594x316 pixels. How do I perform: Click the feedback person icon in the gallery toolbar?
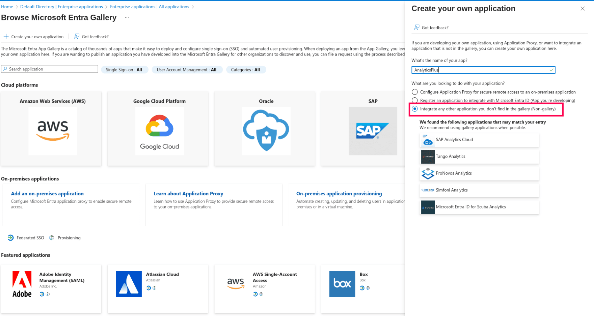point(77,36)
